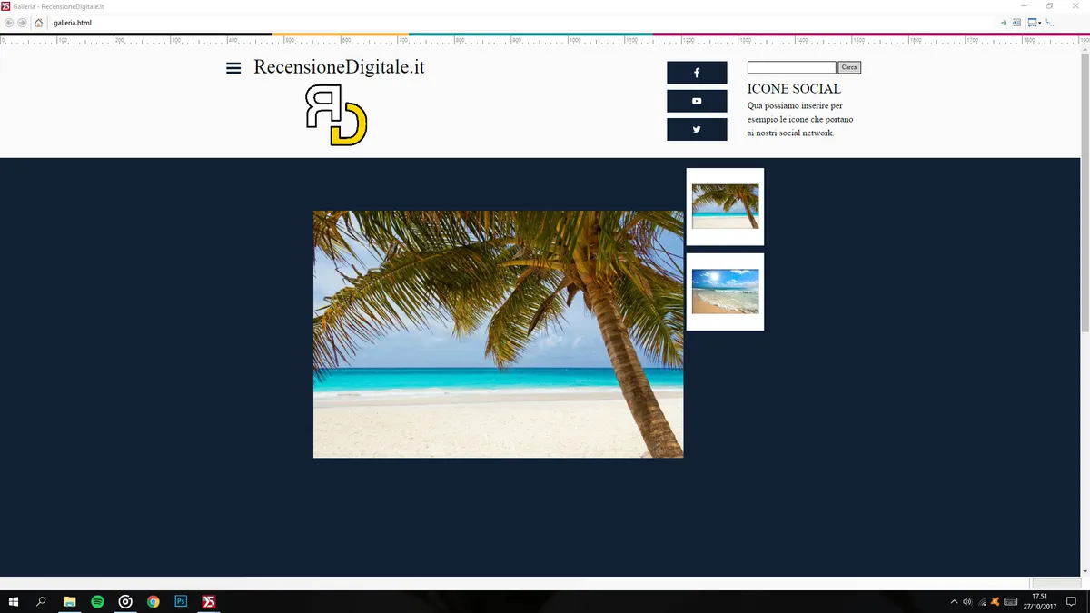Image resolution: width=1090 pixels, height=613 pixels.
Task: Click the orange Avast tray icon
Action: coord(996,602)
